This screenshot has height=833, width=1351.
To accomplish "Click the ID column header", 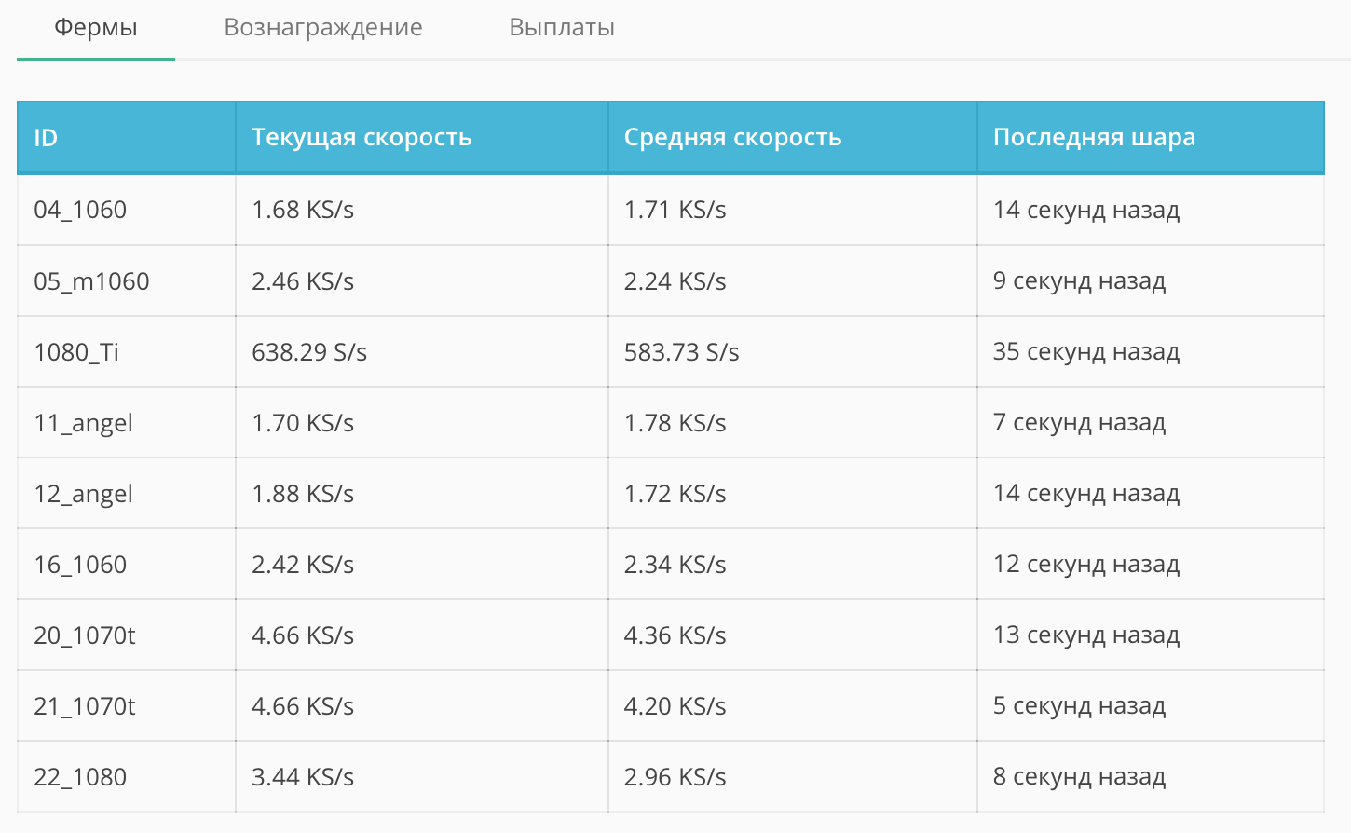I will pyautogui.click(x=46, y=138).
